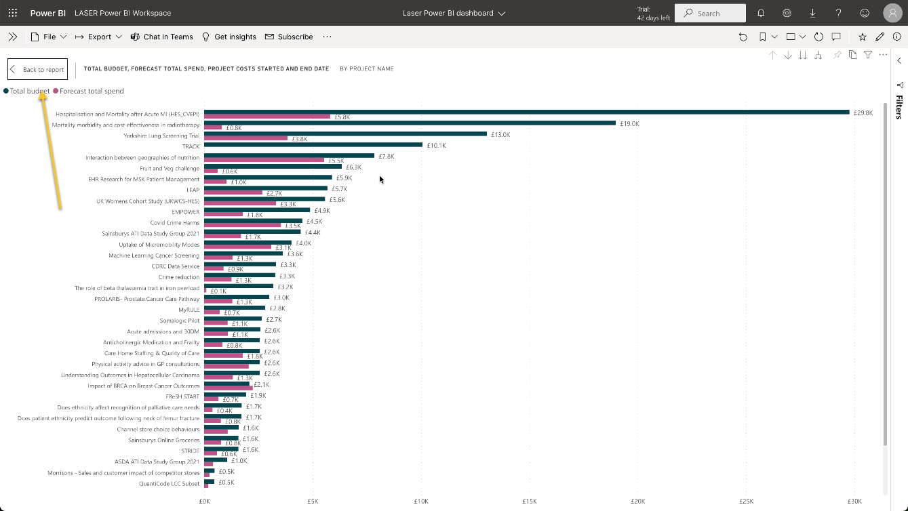Open the user account avatar
The height and width of the screenshot is (511, 908).
point(892,13)
